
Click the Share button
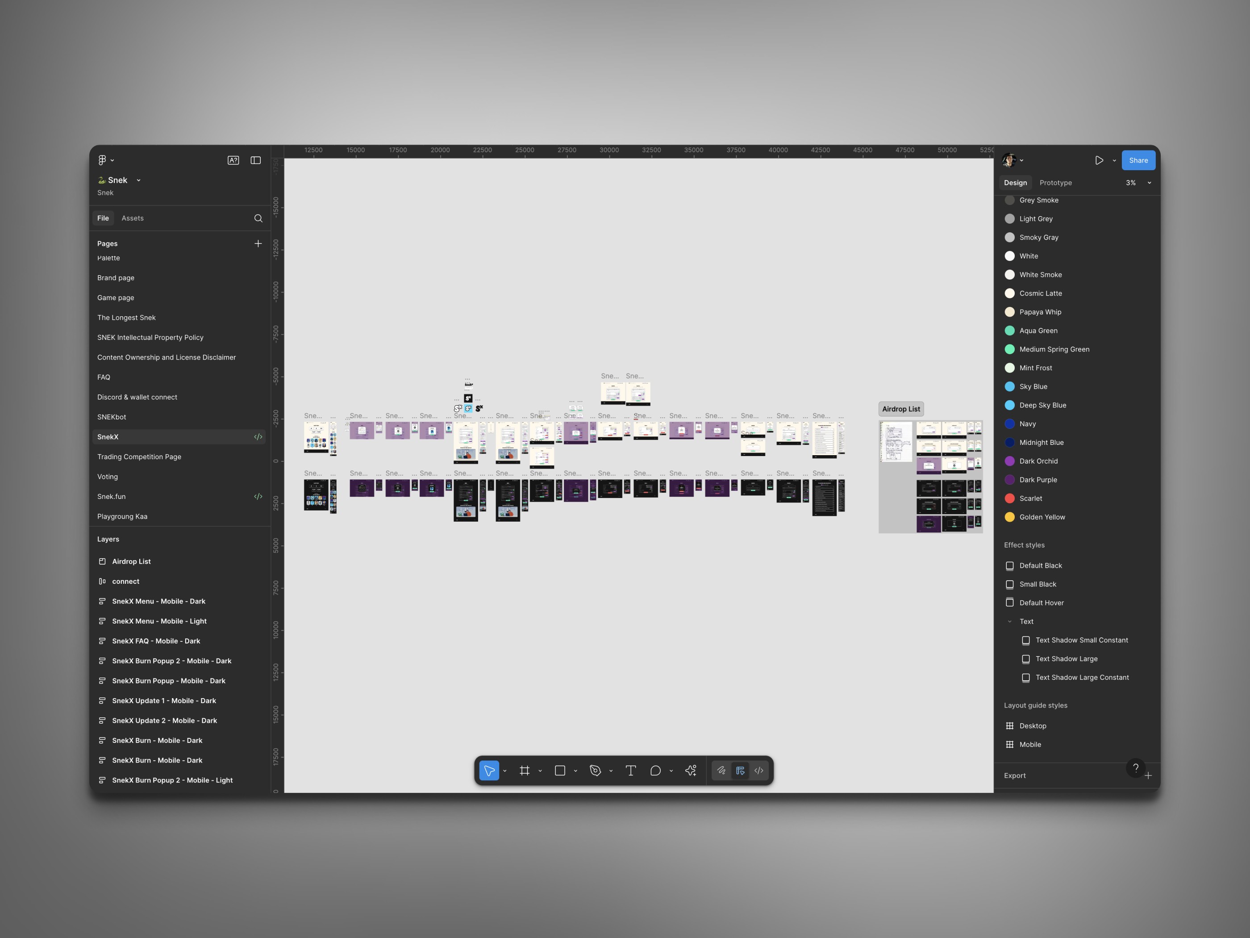click(1138, 160)
